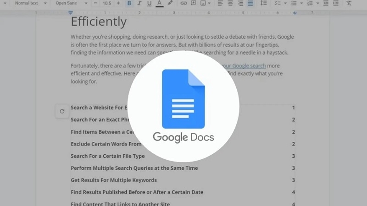The width and height of the screenshot is (367, 206).
Task: Open the Normal text style dropdown
Action: click(x=31, y=3)
